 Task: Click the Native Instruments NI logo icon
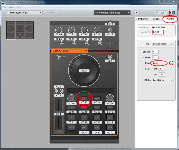(172, 12)
